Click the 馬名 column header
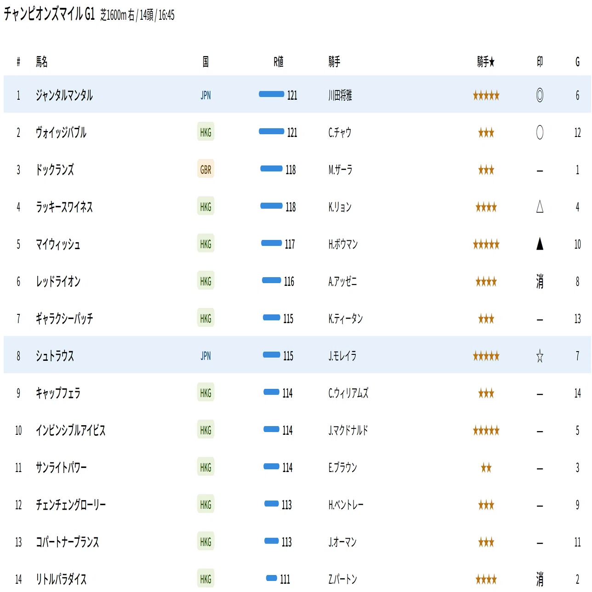 tap(42, 62)
